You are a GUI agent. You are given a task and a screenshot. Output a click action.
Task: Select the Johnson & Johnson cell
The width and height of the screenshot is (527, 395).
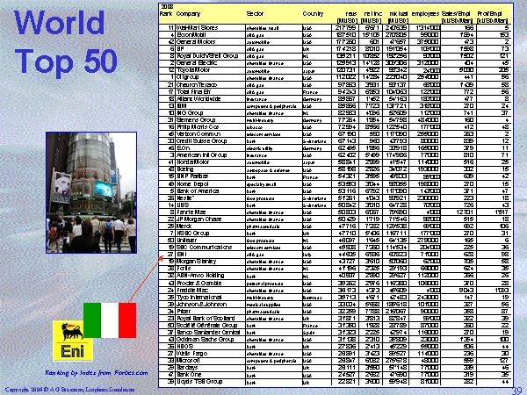(x=211, y=305)
